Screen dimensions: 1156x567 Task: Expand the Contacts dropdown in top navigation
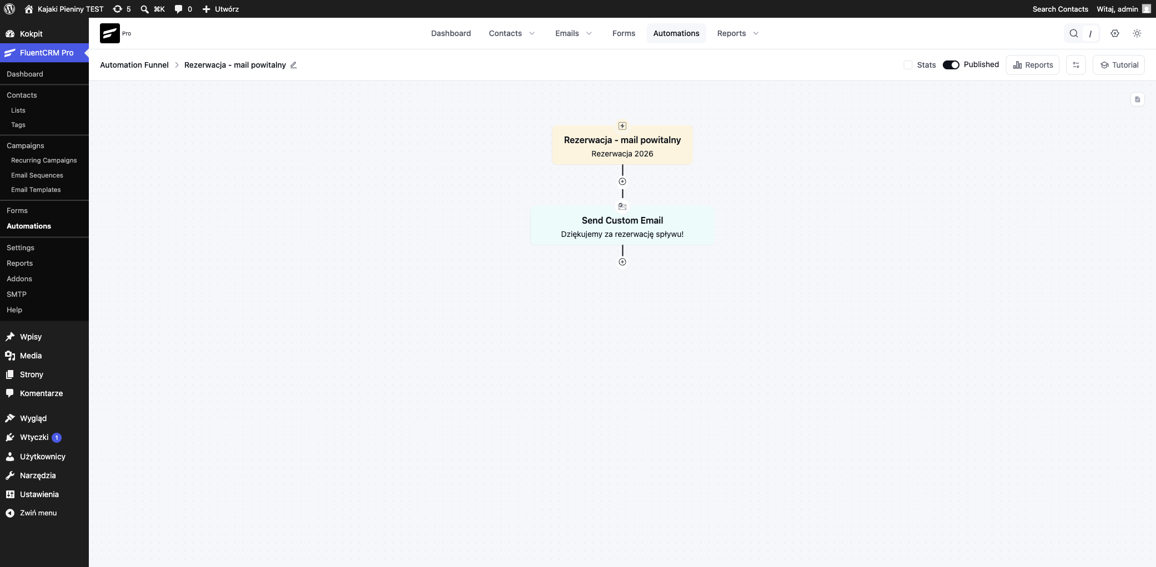pyautogui.click(x=512, y=33)
